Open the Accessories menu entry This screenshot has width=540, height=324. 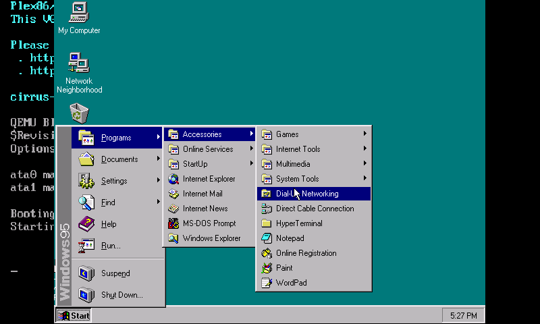coord(209,134)
